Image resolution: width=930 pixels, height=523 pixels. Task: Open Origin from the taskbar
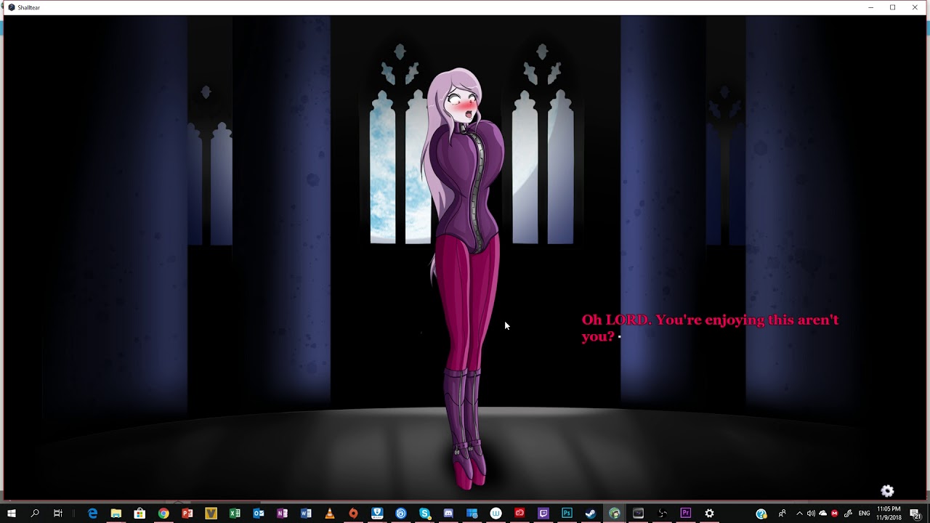tap(353, 514)
